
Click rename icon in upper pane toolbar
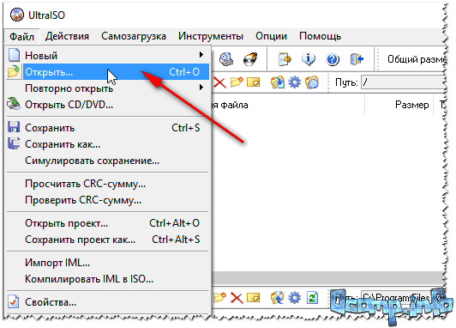(254, 82)
